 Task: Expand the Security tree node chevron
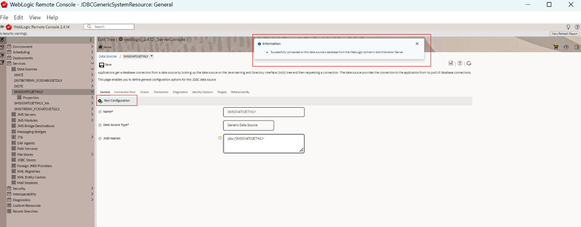(92, 188)
